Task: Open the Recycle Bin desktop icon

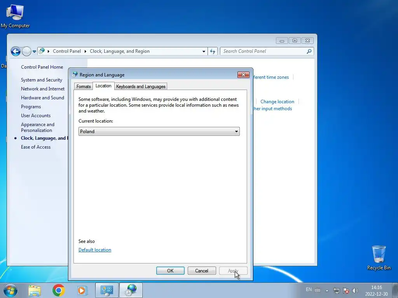Action: (379, 258)
